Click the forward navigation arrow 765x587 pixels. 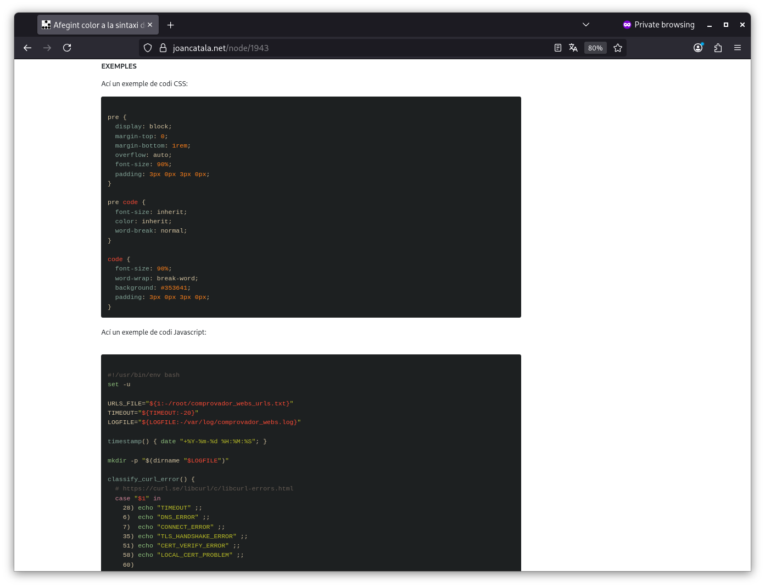[47, 48]
